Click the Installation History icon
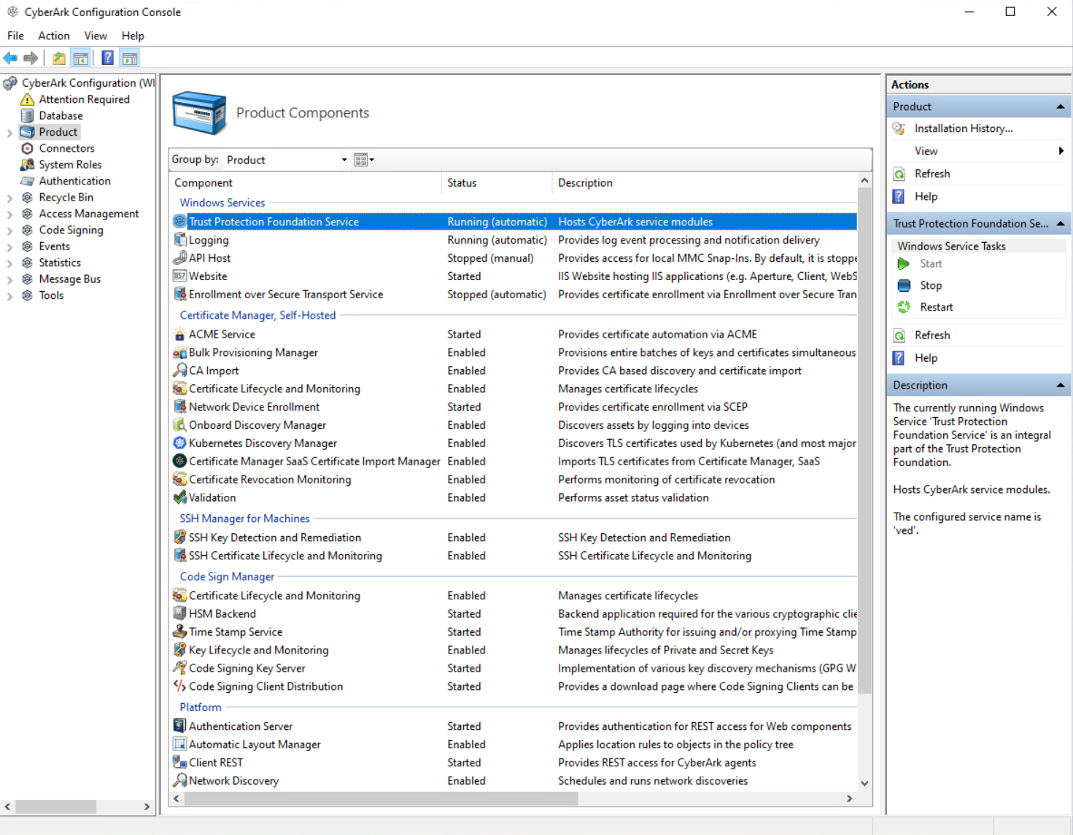The width and height of the screenshot is (1073, 835). click(899, 129)
